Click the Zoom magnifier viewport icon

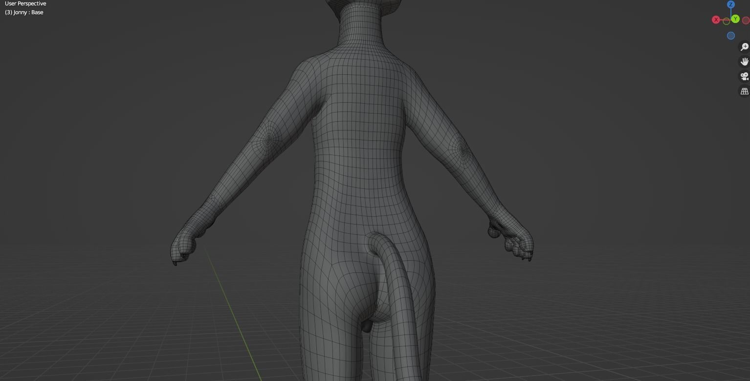[x=744, y=47]
